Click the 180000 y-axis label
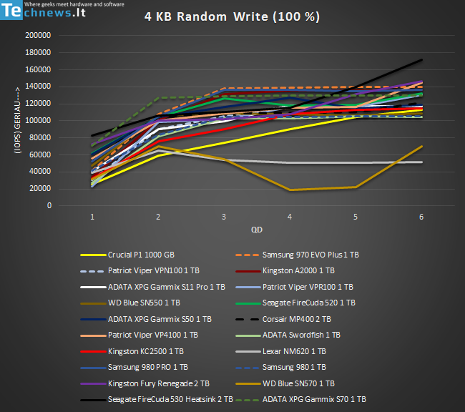 (x=38, y=52)
